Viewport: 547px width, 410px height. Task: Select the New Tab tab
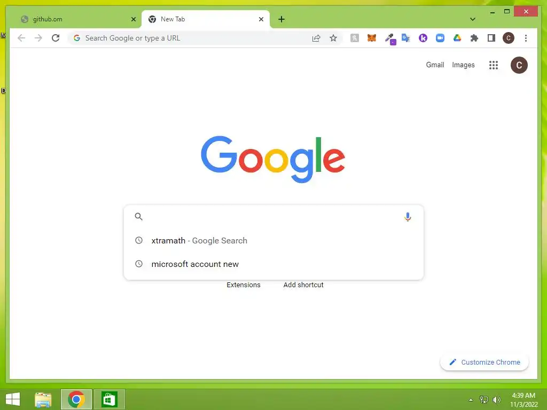[x=205, y=19]
